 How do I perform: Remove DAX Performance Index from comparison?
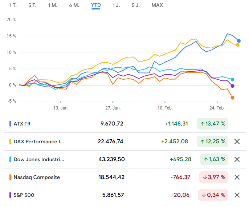tap(237, 142)
